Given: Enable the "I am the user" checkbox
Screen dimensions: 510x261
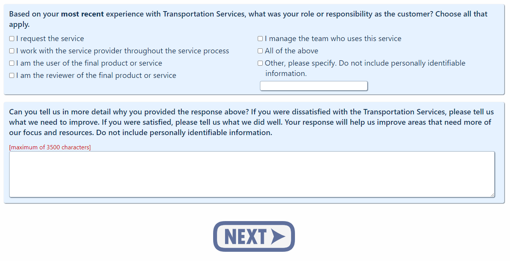Looking at the screenshot, I should [x=12, y=63].
